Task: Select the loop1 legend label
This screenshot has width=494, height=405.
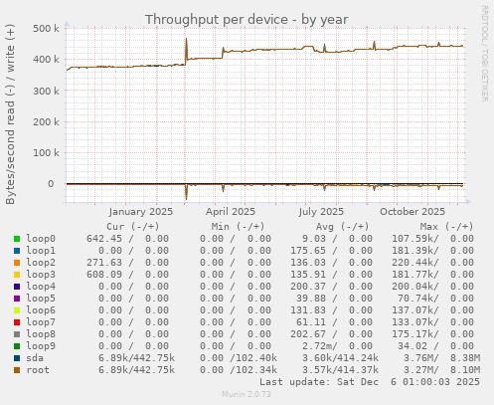Action: (41, 251)
